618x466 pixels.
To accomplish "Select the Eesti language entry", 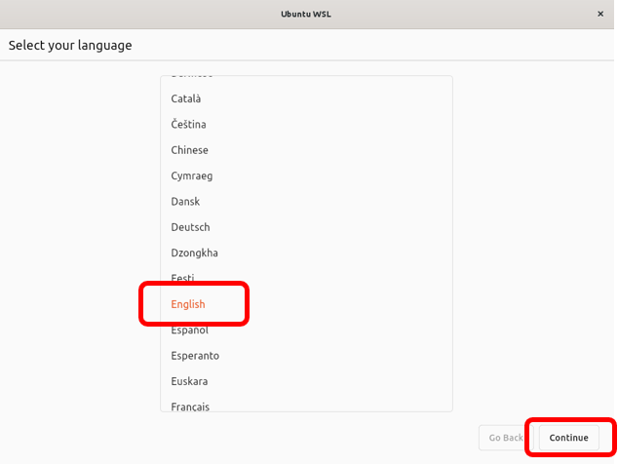I will tap(306, 279).
